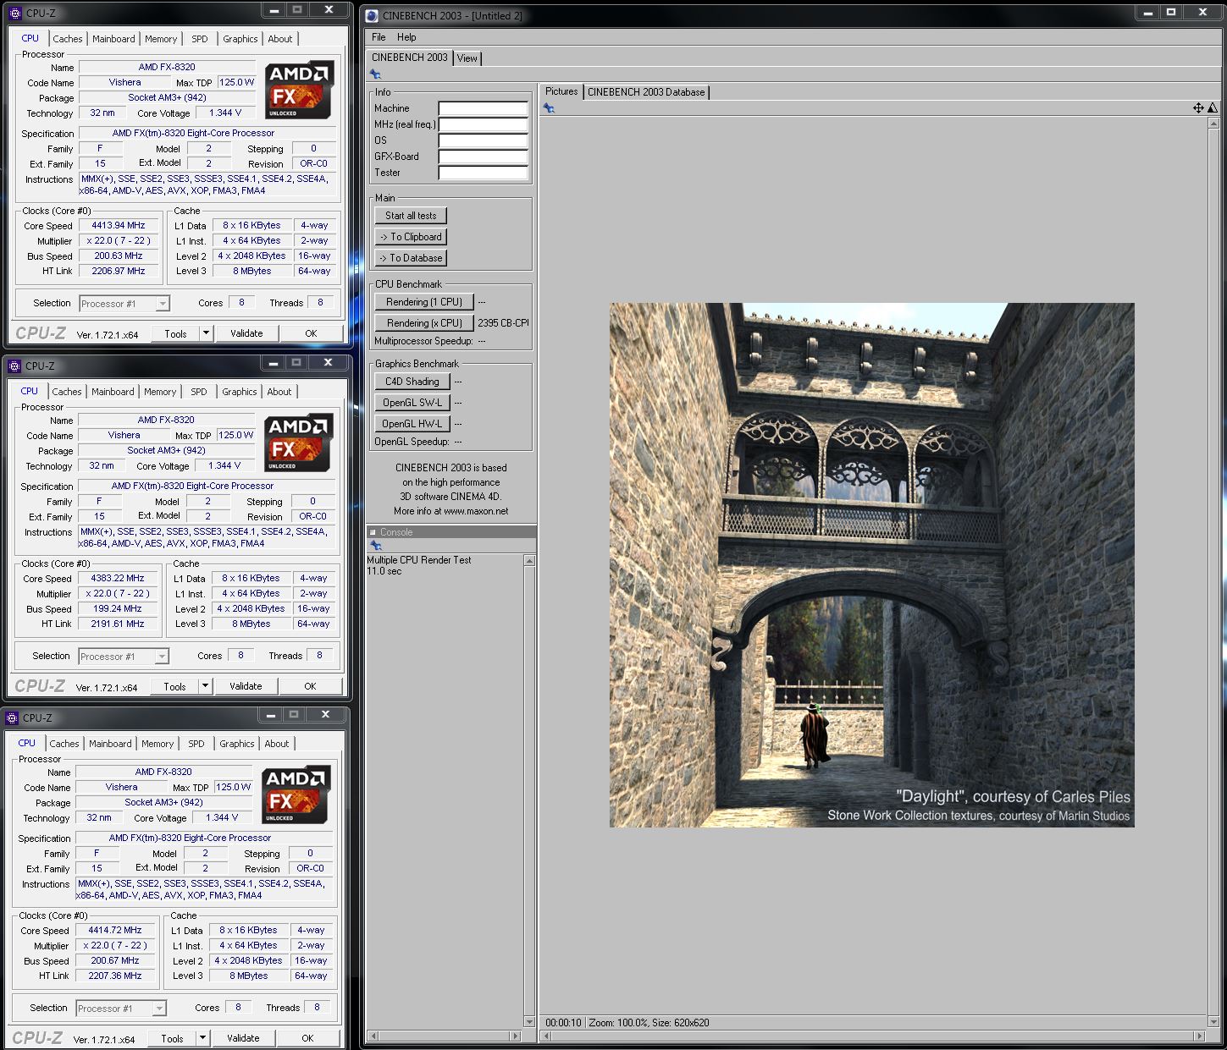Viewport: 1227px width, 1050px height.
Task: Open the File menu in CINEBENCH
Action: click(379, 37)
